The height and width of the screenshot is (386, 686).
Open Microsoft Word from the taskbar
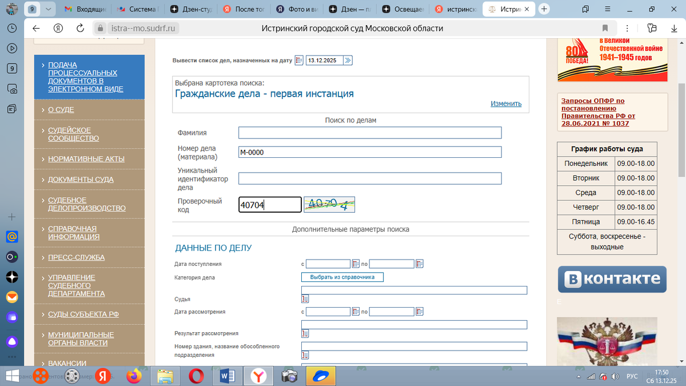tap(228, 376)
